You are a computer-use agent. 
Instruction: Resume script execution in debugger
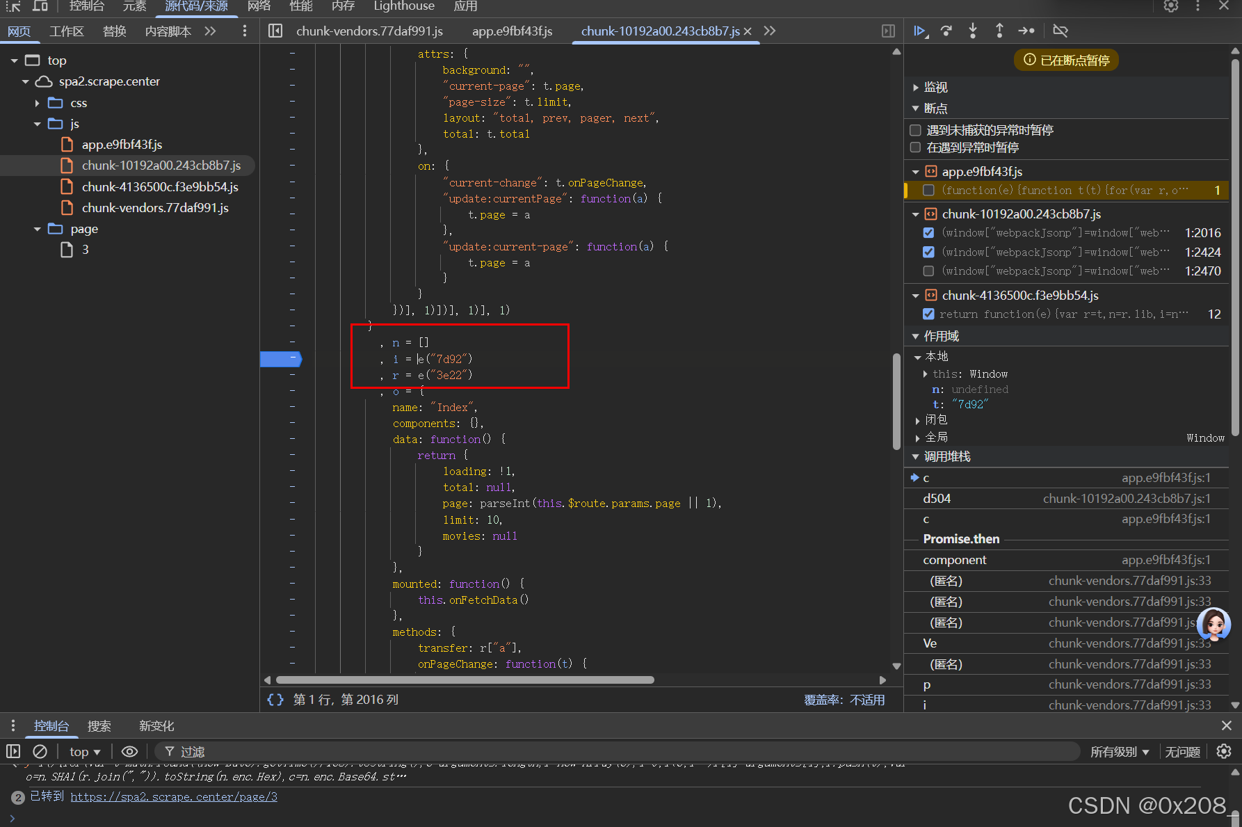(x=920, y=31)
